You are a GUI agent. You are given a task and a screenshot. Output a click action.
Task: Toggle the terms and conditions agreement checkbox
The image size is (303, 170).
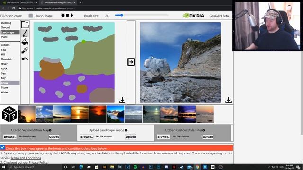(2, 148)
